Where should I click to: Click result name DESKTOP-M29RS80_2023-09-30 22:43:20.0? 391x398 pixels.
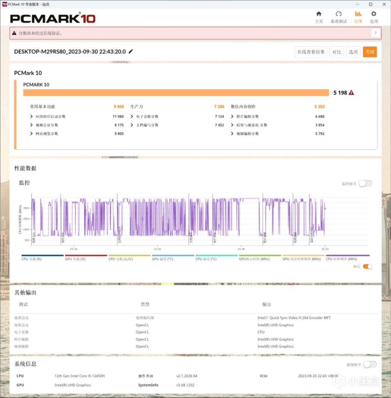(70, 52)
